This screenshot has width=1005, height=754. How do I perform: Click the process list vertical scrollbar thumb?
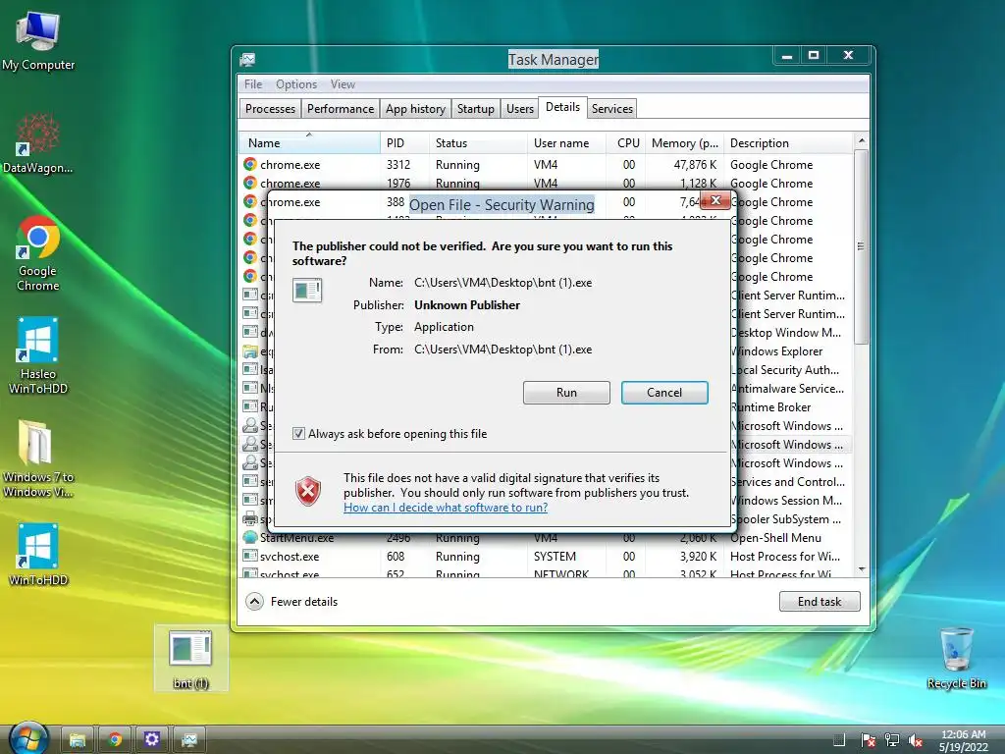coord(862,246)
